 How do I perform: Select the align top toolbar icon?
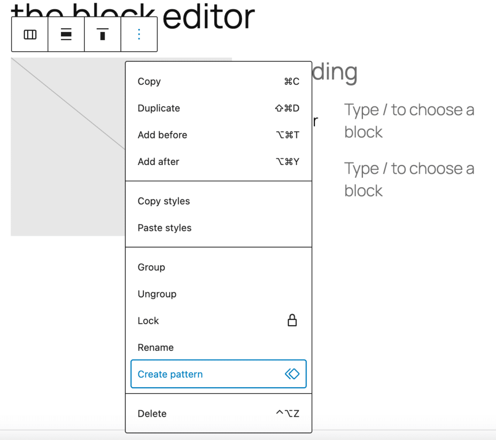[102, 34]
